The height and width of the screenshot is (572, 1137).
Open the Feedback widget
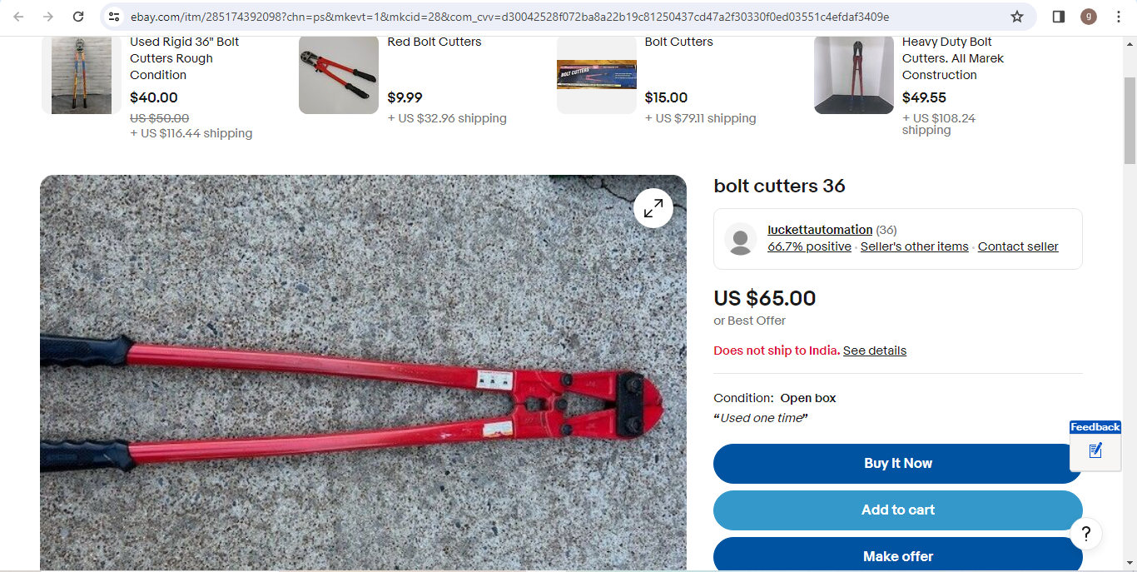[1095, 445]
